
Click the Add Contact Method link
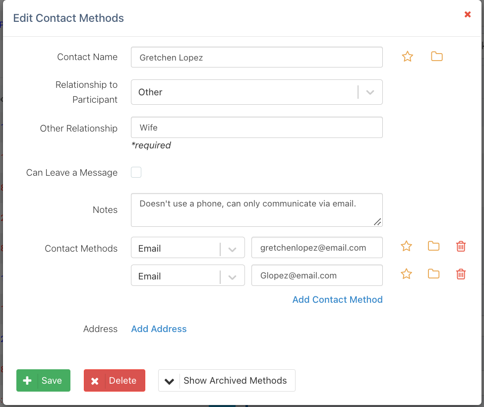[x=337, y=300]
